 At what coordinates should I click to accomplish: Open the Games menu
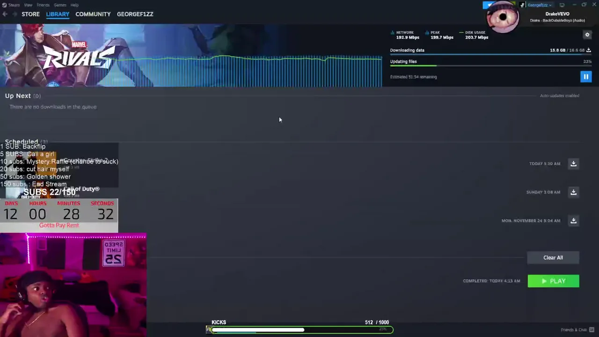(60, 5)
